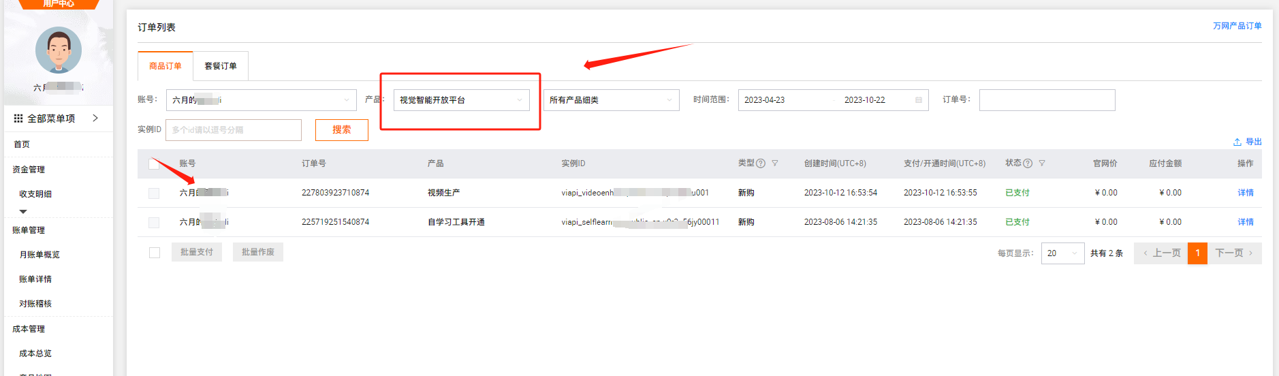Viewport: 1279px width, 376px height.
Task: Click order number 225719251540874
Action: click(336, 222)
